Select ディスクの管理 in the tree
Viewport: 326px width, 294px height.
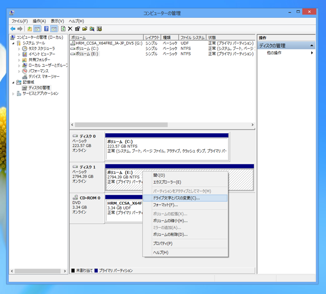click(39, 88)
